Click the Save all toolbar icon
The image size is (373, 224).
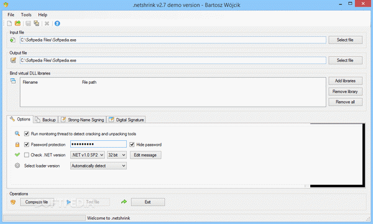[36, 24]
